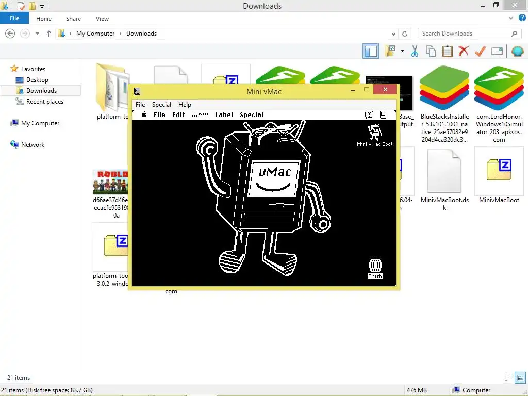
Task: Select Favorites in the navigation pane
Action: click(x=33, y=69)
